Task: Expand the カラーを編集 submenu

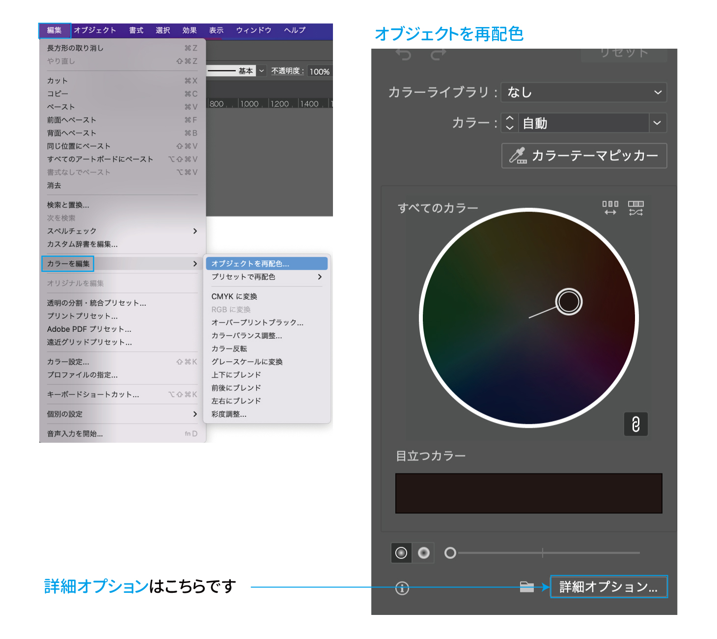Action: point(122,264)
